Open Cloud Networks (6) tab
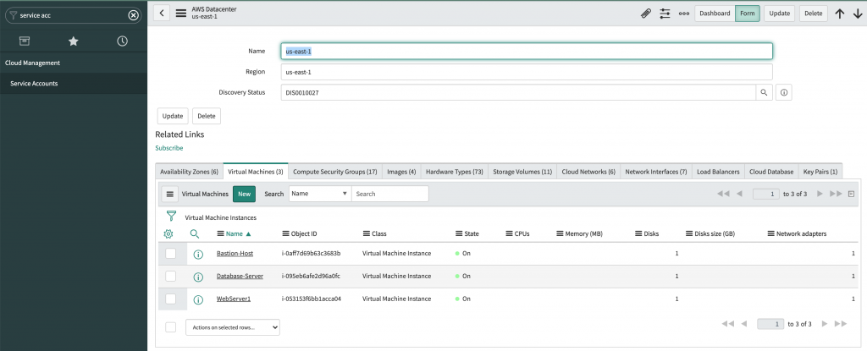Viewport: 867px width, 351px height. pos(588,172)
